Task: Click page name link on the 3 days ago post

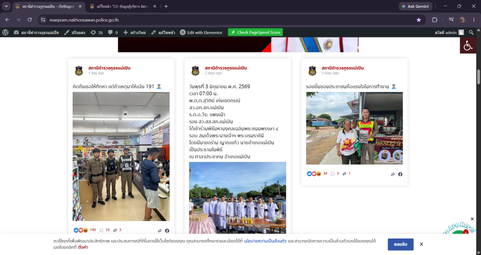Action: (x=342, y=68)
